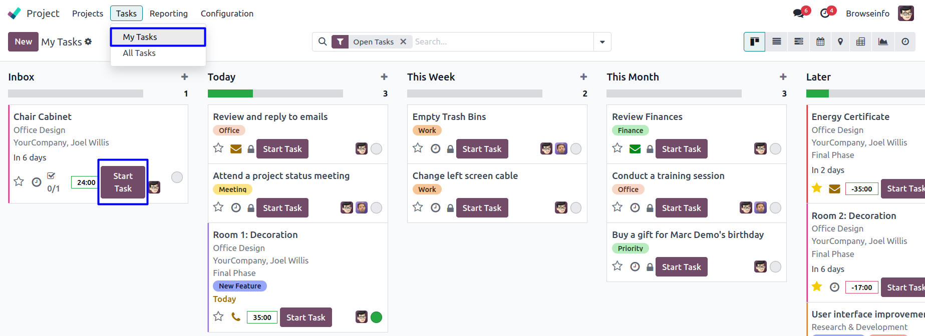Screen dimensions: 925x336
Task: Select All Tasks from the Tasks menu
Action: (139, 53)
